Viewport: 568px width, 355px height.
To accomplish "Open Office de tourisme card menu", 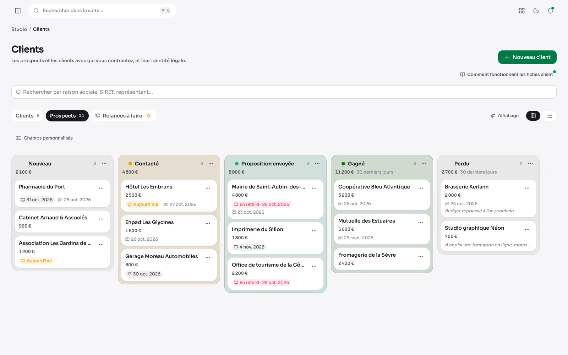I will coord(314,266).
